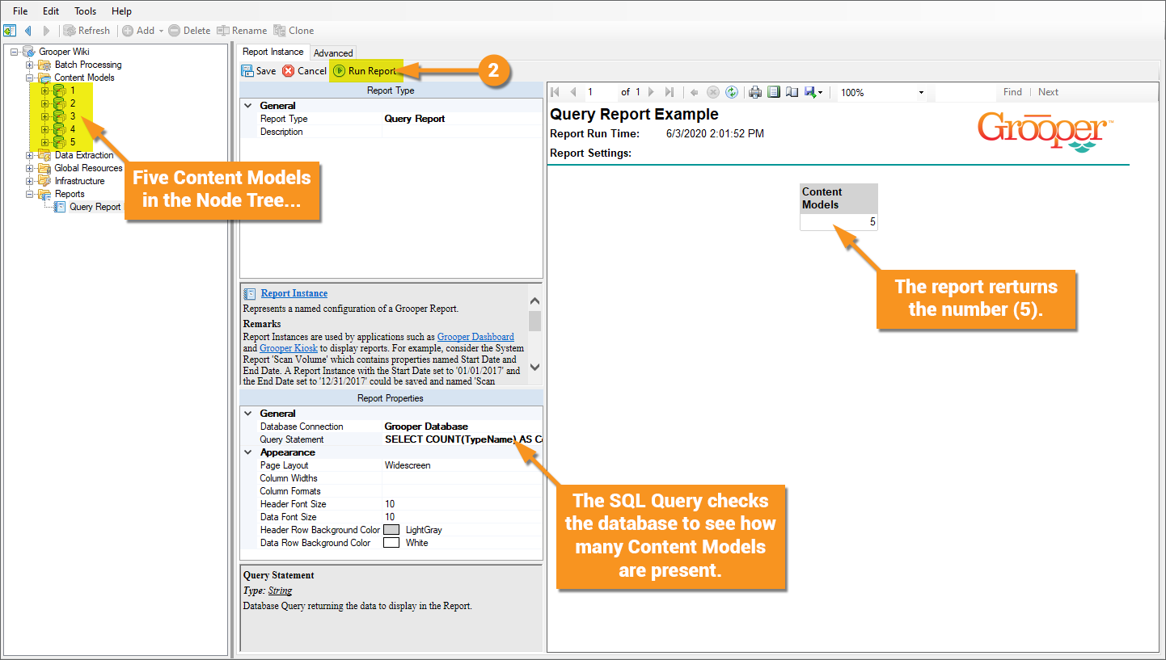Cancel the report changes
The width and height of the screenshot is (1166, 660).
point(305,71)
